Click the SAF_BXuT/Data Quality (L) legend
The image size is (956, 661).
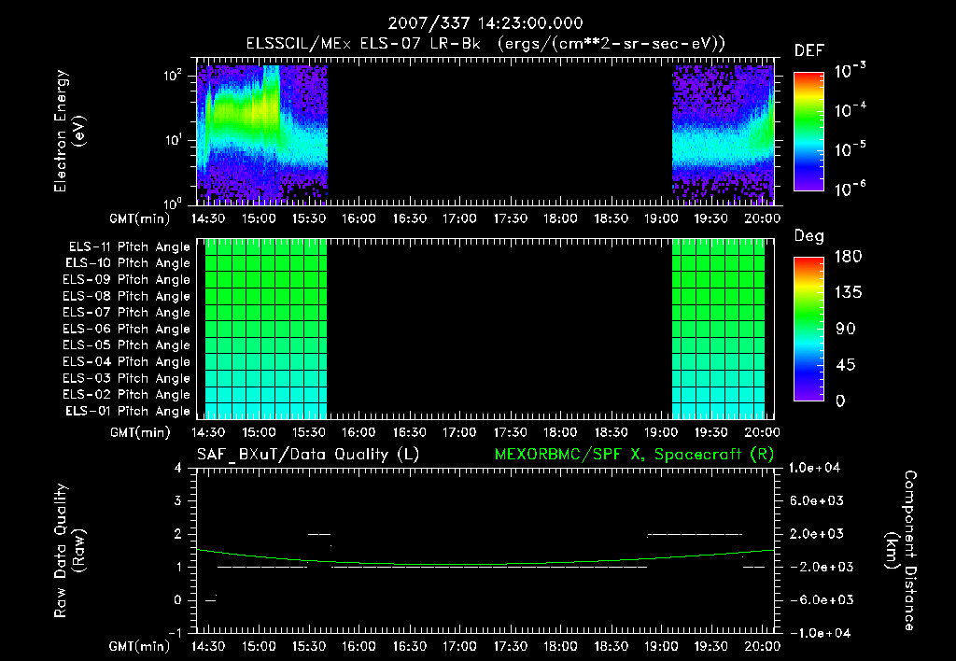[308, 455]
